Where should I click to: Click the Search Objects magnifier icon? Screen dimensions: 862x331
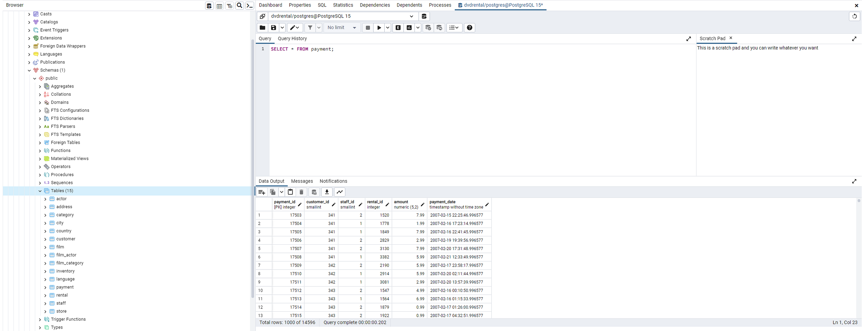[x=240, y=5]
